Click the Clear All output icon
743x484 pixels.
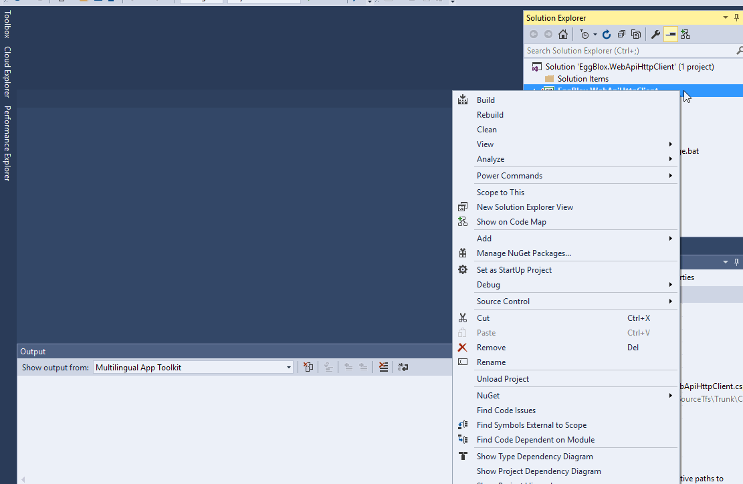coord(383,367)
